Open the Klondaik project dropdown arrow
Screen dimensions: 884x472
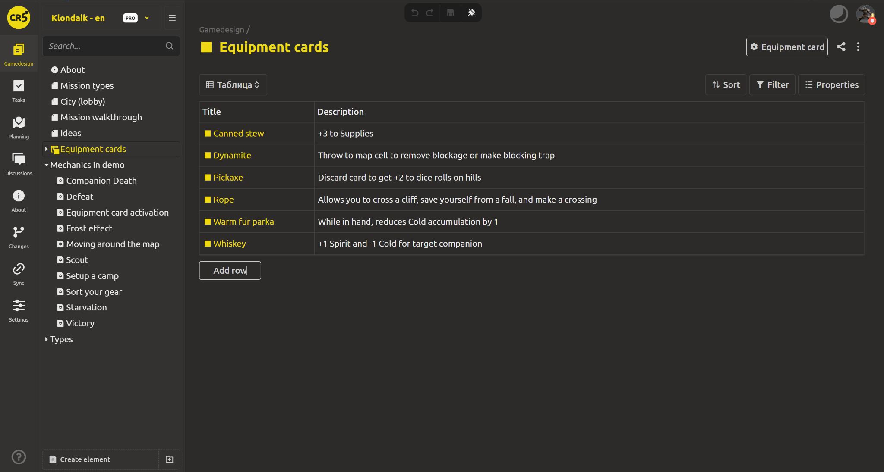(147, 18)
